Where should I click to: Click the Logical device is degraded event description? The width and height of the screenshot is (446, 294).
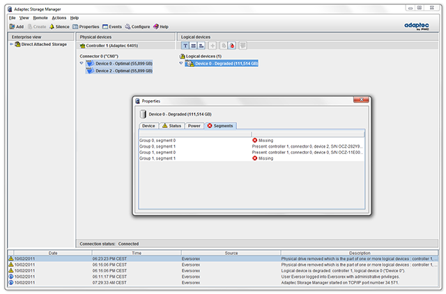pyautogui.click(x=343, y=271)
